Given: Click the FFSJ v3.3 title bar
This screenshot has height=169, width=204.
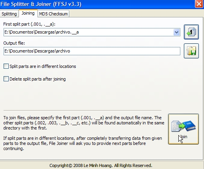Looking at the screenshot, I should pyautogui.click(x=97, y=4).
